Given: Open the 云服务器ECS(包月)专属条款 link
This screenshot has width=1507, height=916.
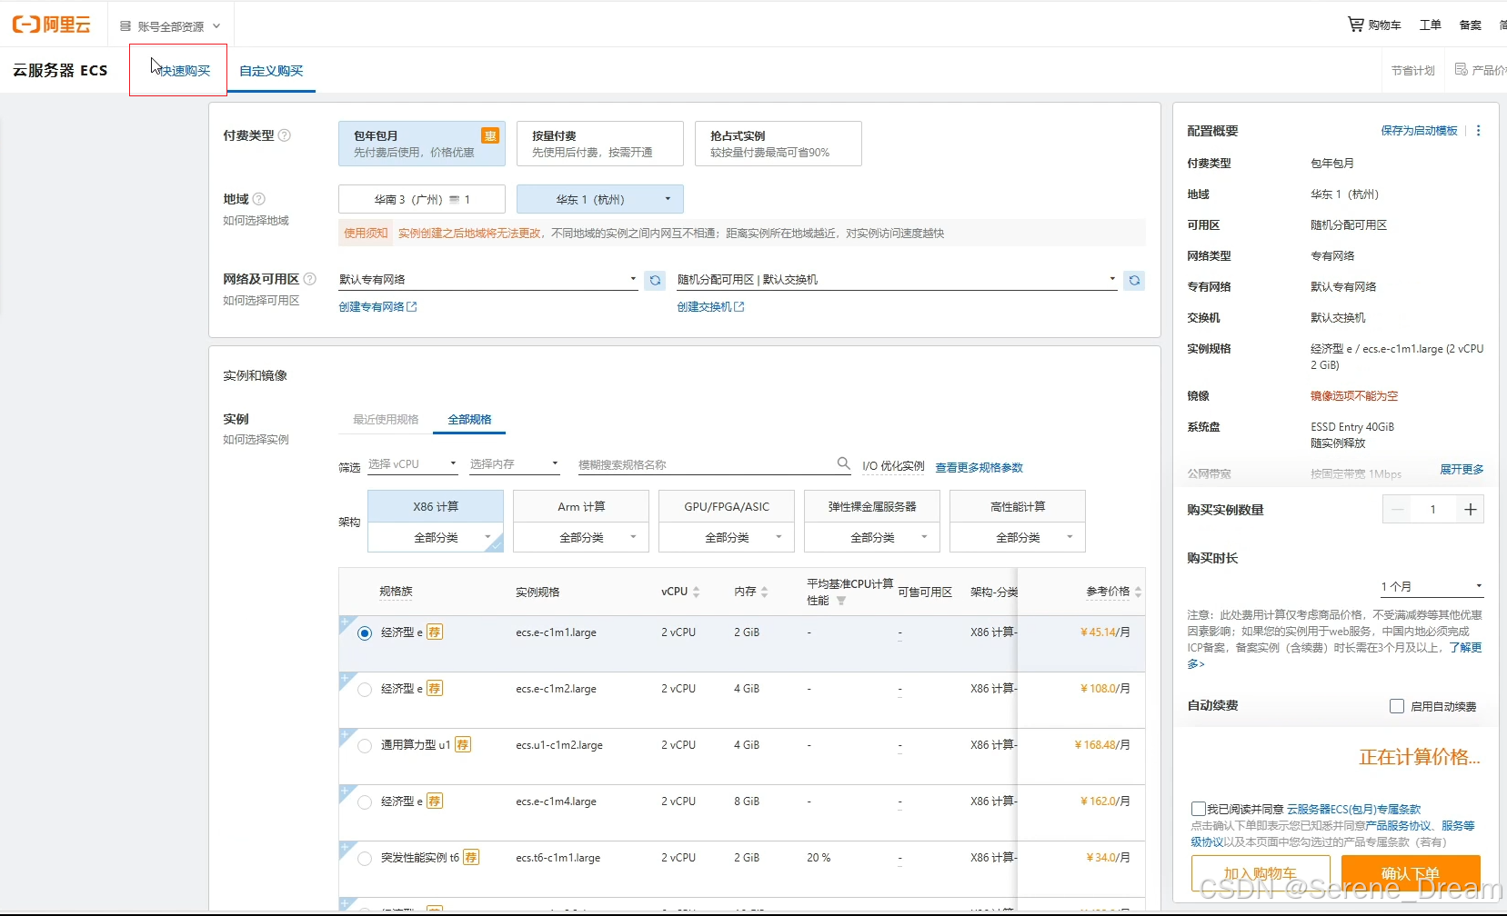Looking at the screenshot, I should (x=1353, y=810).
